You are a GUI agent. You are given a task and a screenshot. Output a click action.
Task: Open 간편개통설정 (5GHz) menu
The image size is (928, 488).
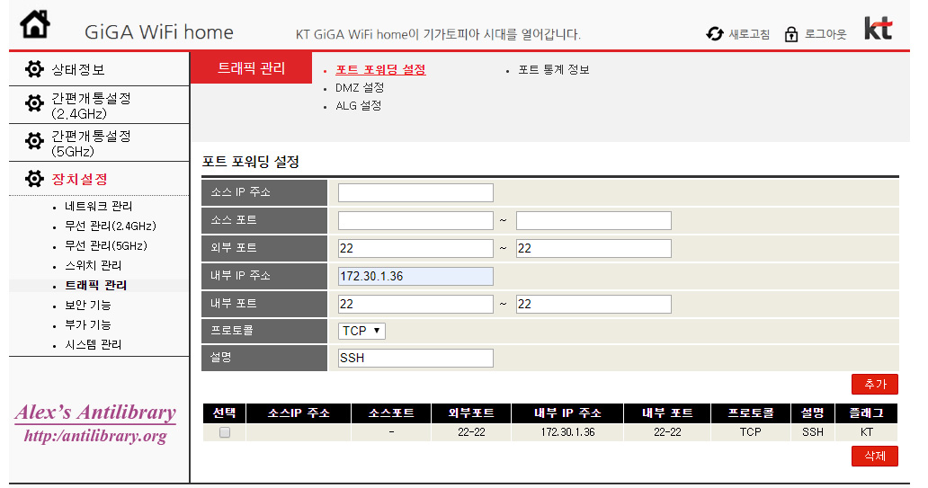click(91, 144)
